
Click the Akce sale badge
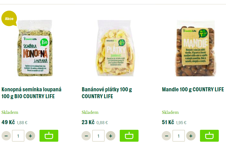9,18
